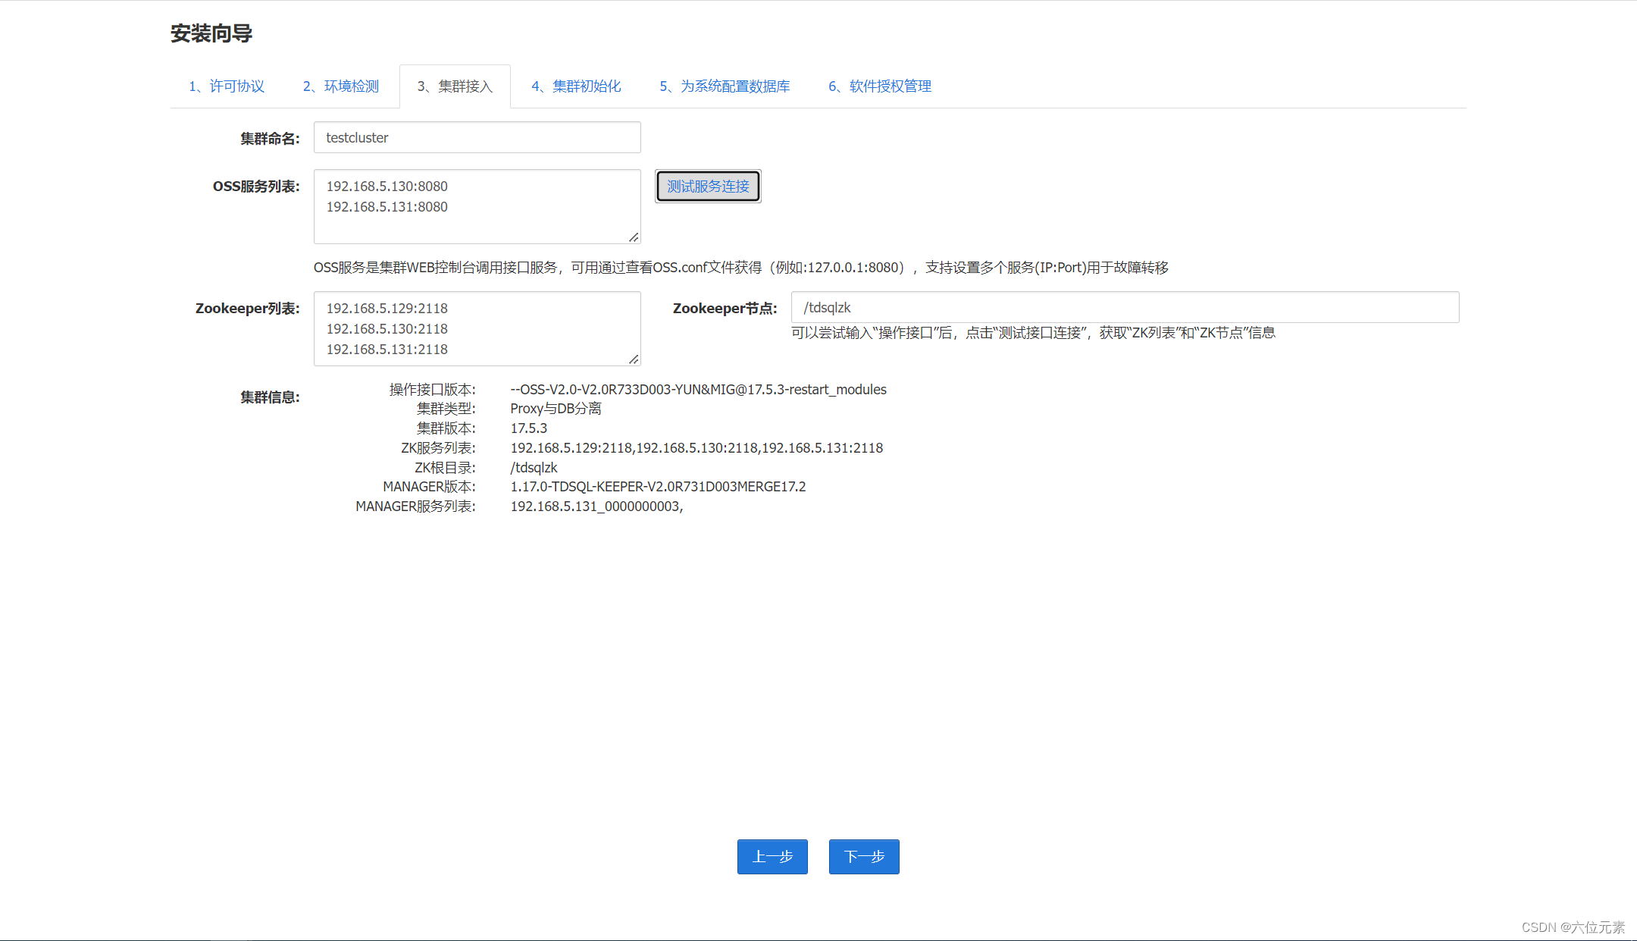1637x941 pixels.
Task: Click the 192.168.5.131:8080 line in the OSS list
Action: coord(387,207)
